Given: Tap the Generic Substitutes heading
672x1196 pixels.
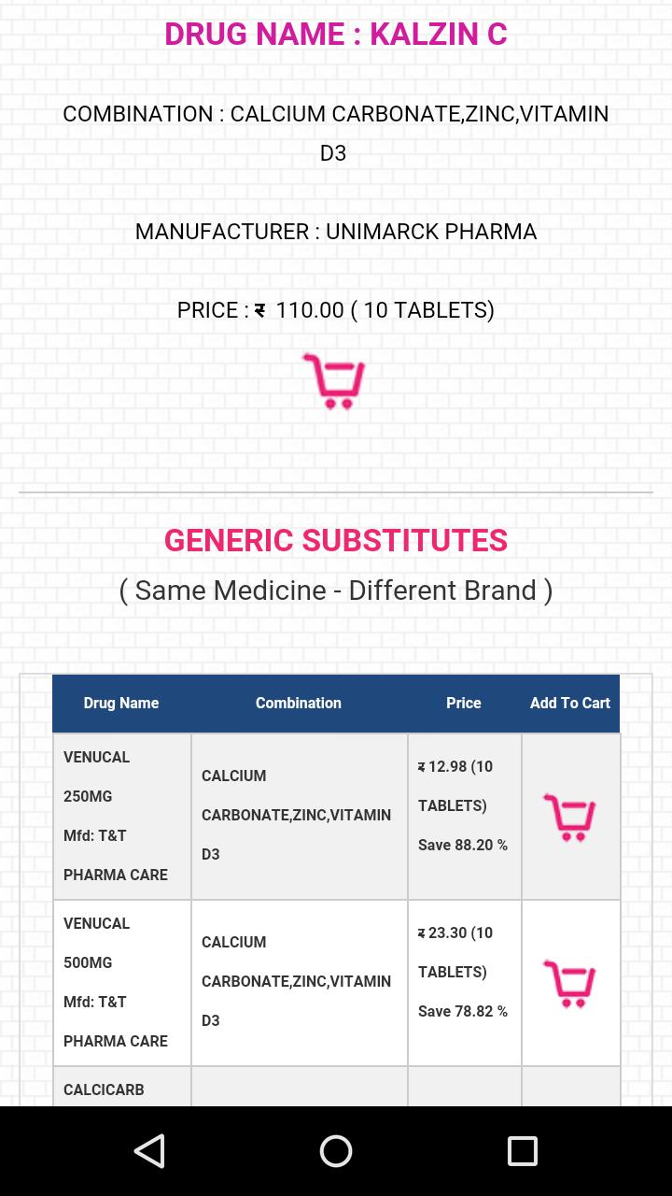Looking at the screenshot, I should coord(336,540).
